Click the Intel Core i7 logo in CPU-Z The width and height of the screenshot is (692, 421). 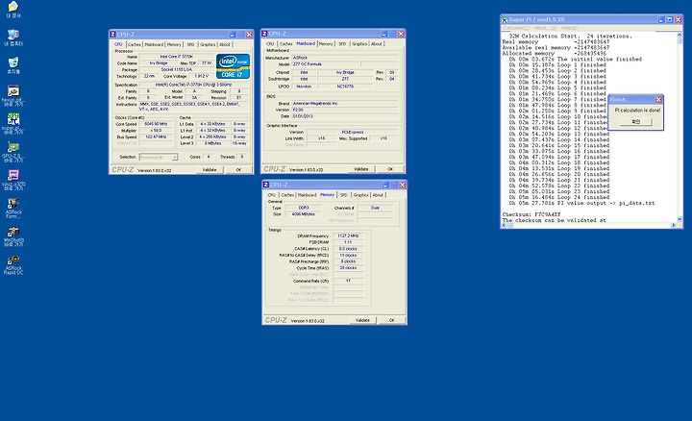[x=233, y=66]
